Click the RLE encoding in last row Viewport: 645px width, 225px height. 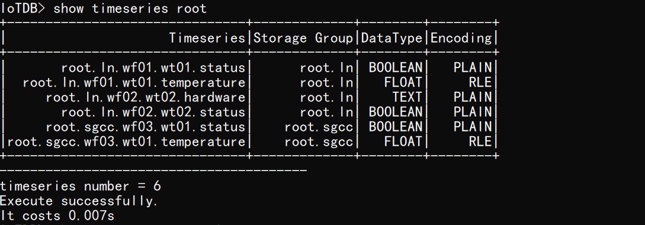coord(480,142)
